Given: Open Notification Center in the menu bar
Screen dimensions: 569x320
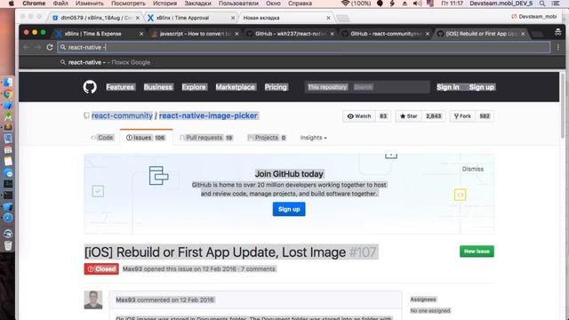Looking at the screenshot, I should (556, 4).
